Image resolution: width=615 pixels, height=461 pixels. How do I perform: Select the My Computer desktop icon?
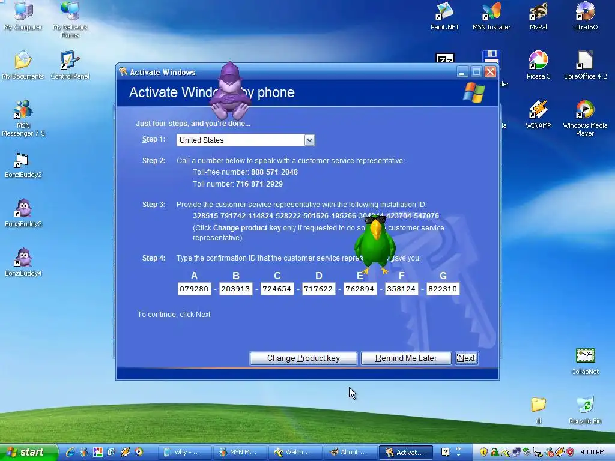[x=23, y=16]
